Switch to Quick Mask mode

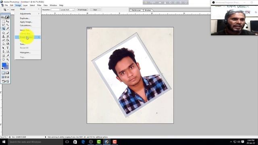[x=8, y=73]
